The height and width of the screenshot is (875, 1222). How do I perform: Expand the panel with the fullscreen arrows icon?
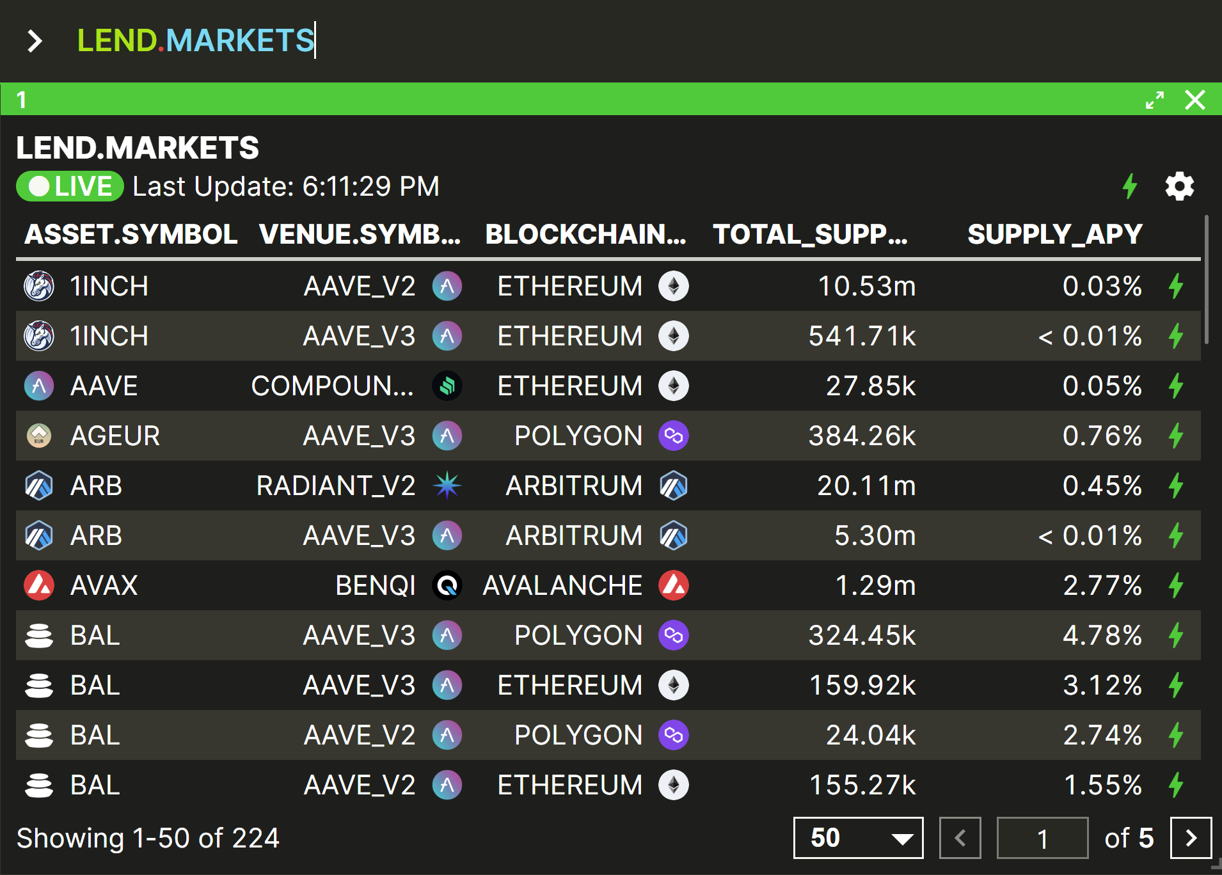tap(1155, 100)
